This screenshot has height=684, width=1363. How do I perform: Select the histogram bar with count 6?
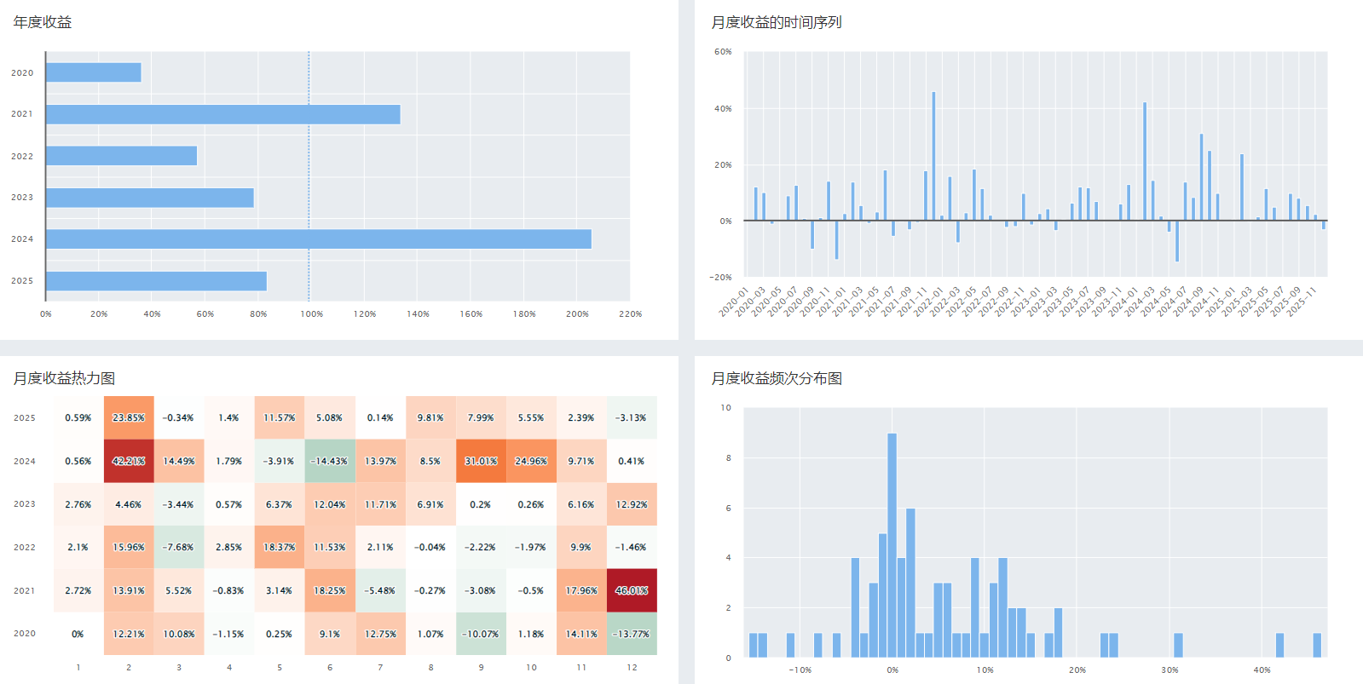pyautogui.click(x=910, y=583)
